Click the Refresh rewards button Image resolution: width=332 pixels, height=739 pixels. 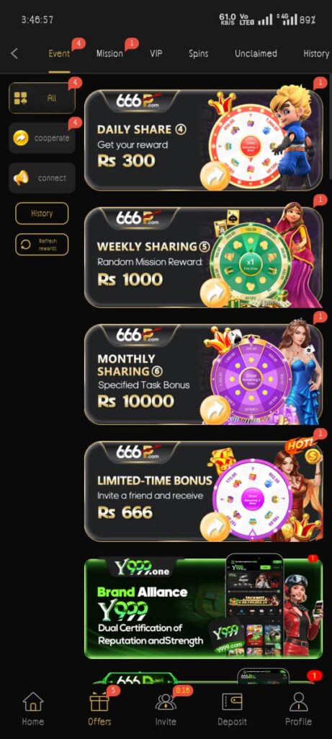(42, 245)
